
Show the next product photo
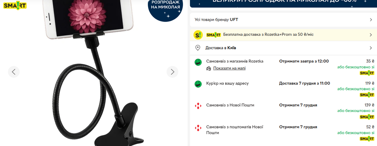[x=173, y=72]
